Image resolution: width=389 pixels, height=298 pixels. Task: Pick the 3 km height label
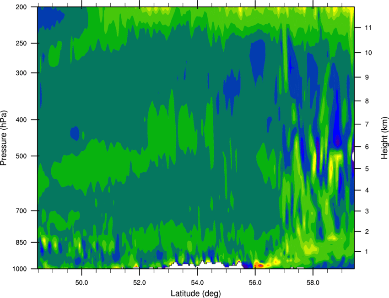367,211
